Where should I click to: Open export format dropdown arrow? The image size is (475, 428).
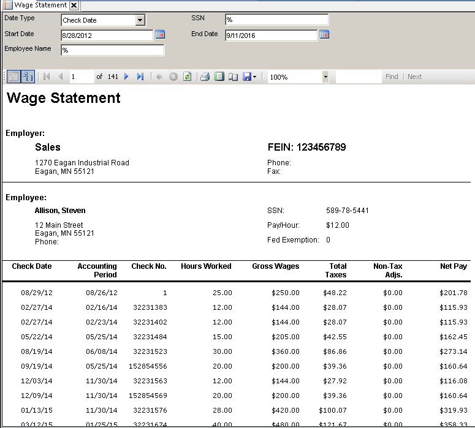click(255, 77)
